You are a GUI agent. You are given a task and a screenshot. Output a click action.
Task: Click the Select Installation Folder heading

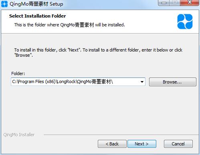[x=38, y=16]
